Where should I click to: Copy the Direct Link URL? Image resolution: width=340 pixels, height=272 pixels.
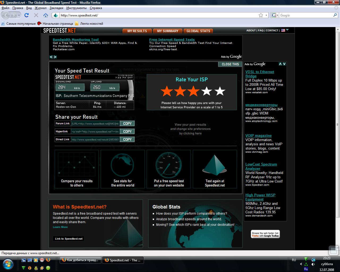tap(127, 139)
